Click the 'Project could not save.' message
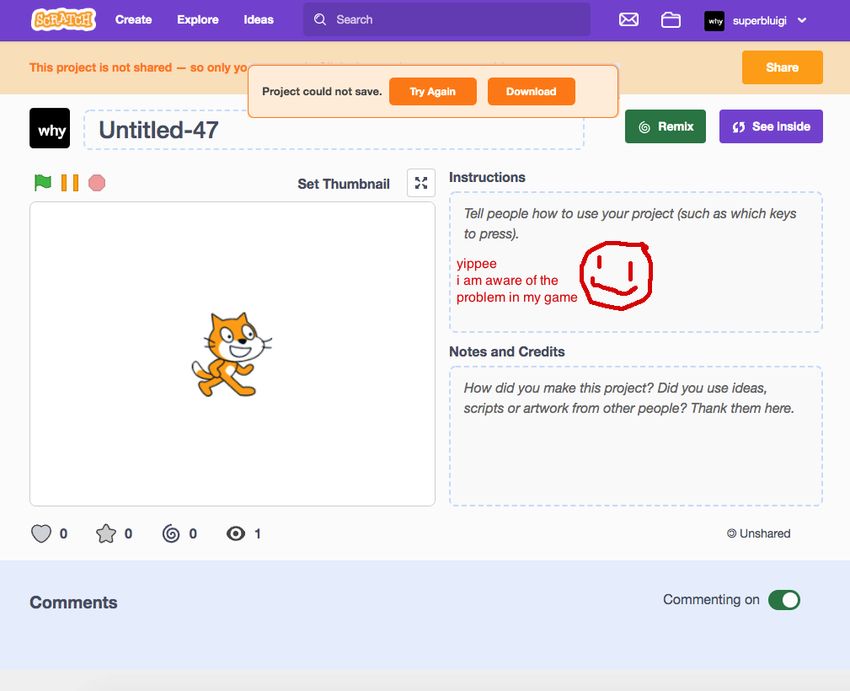Image resolution: width=850 pixels, height=691 pixels. tap(322, 92)
